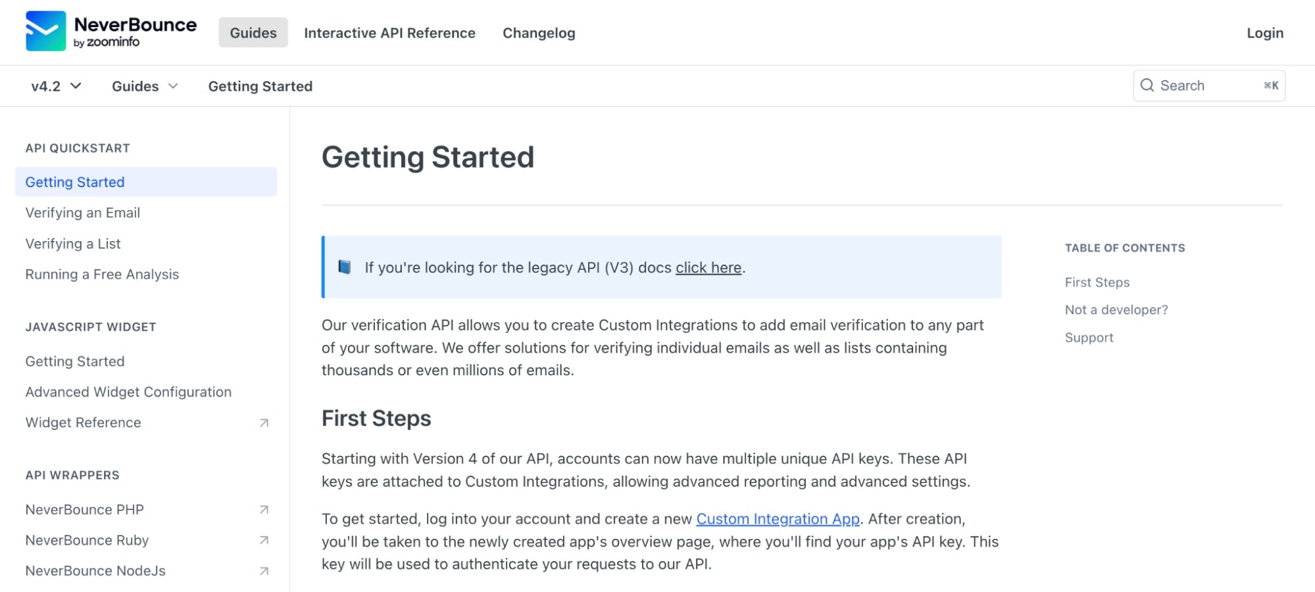This screenshot has height=592, width=1315.
Task: Click the blue book icon in the legacy notice
Action: 344,267
